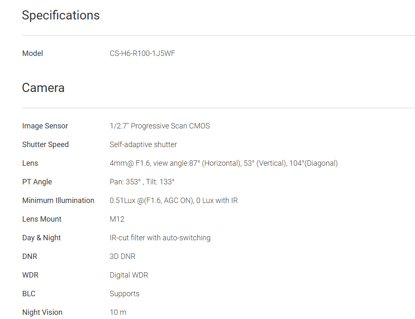Click the Camera section heading
Screen dimensions: 415x319
click(x=43, y=88)
